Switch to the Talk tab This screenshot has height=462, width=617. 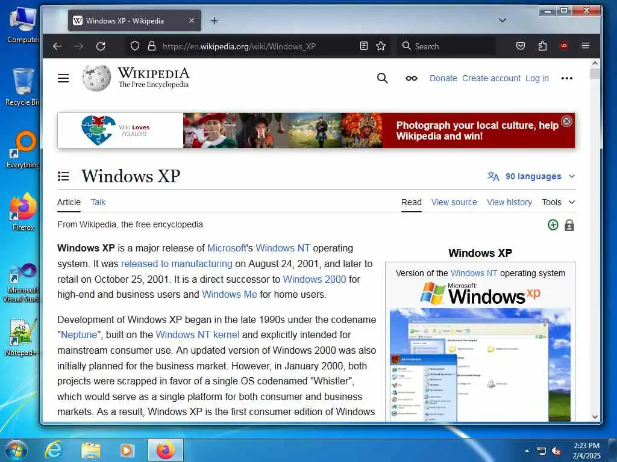(x=98, y=202)
